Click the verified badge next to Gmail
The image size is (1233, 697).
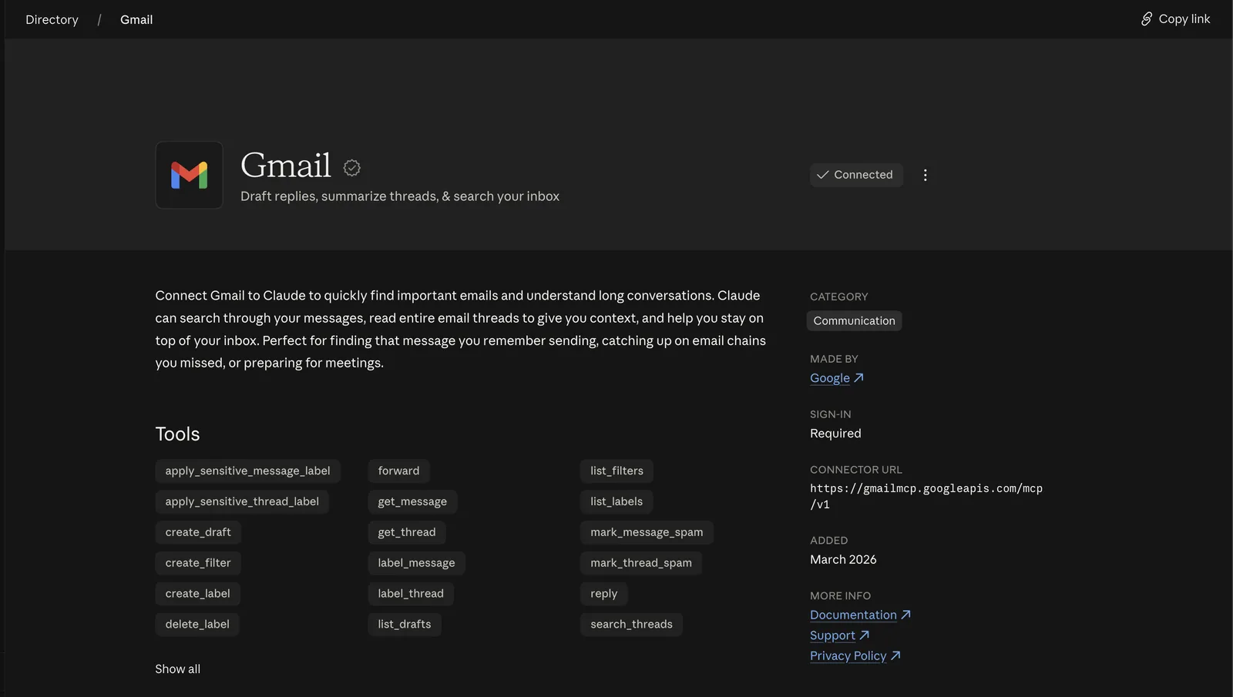tap(352, 168)
